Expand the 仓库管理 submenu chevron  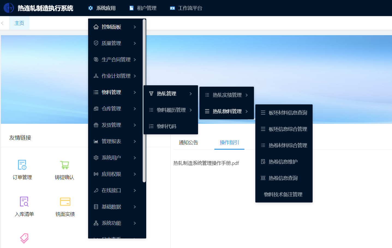click(135, 109)
